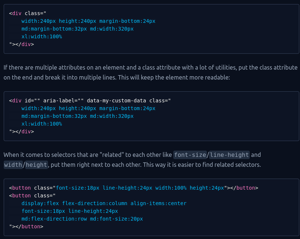The height and width of the screenshot is (239, 300).
Task: Click the width inline code label
Action: click(13, 165)
